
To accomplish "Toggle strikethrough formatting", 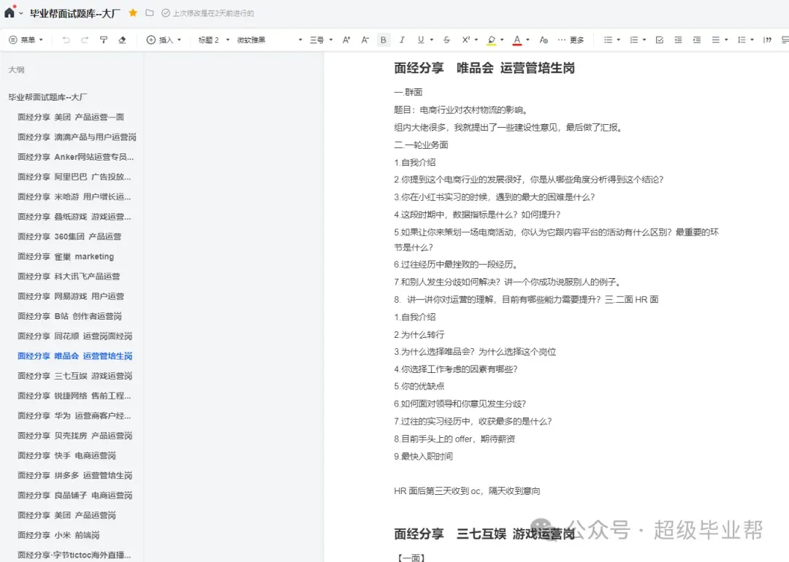I will point(446,39).
